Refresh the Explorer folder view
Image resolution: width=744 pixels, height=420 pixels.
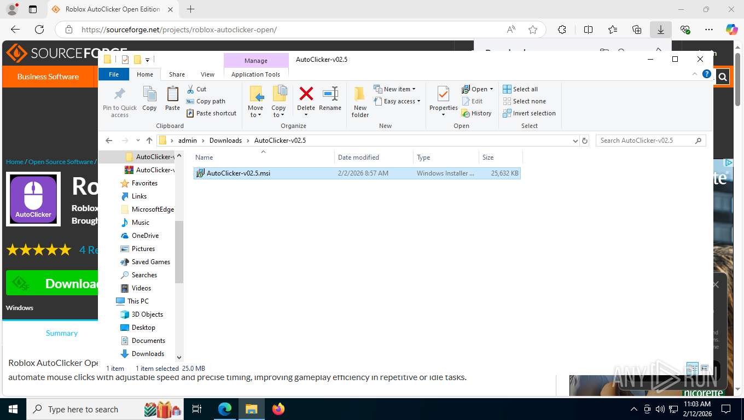[585, 141]
